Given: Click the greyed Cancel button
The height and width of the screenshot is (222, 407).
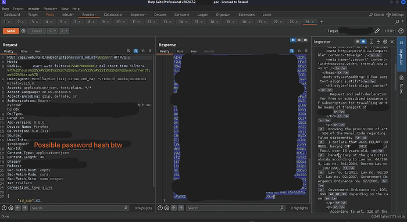Looking at the screenshot, I should tap(37, 31).
